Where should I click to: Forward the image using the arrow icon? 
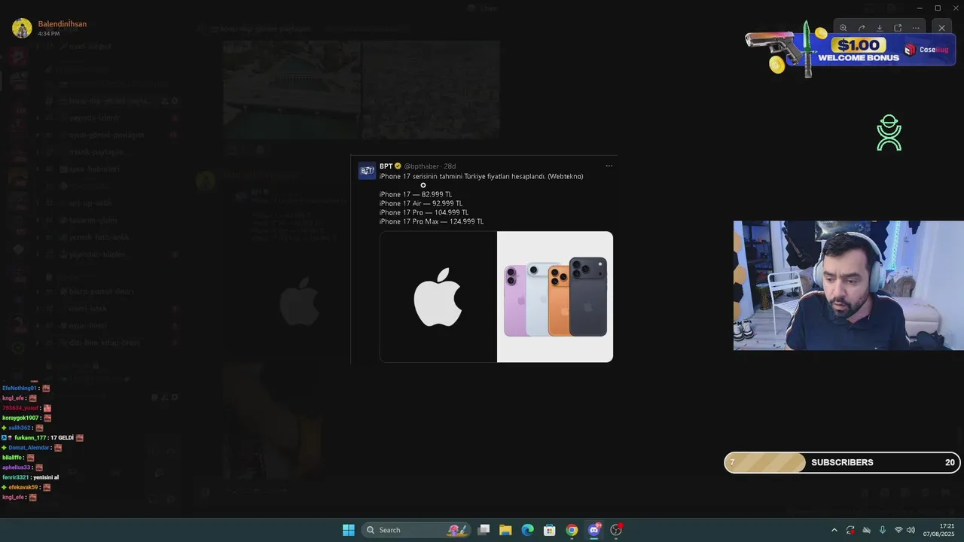(x=862, y=28)
